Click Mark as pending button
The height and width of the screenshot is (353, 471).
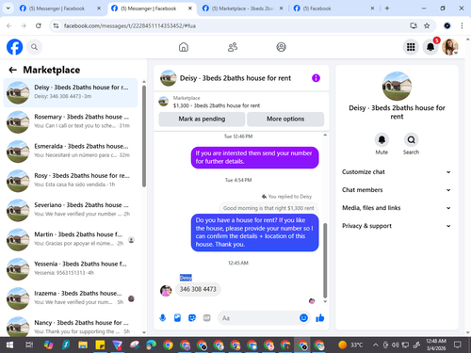click(202, 119)
